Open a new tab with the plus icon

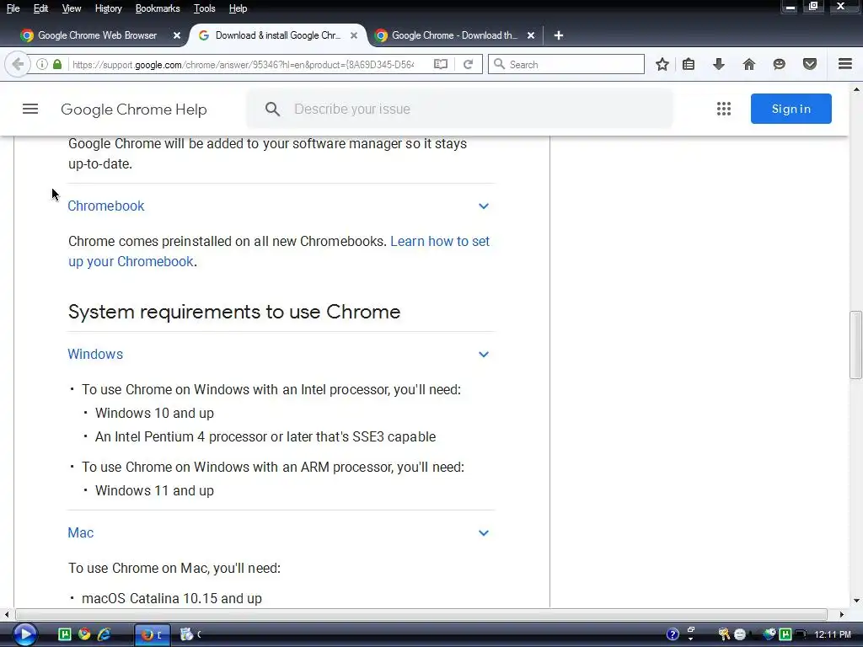558,35
